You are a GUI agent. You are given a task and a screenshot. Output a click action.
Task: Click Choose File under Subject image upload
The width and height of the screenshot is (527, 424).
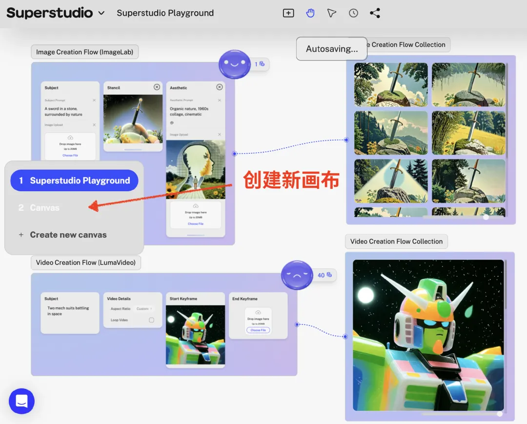70,155
